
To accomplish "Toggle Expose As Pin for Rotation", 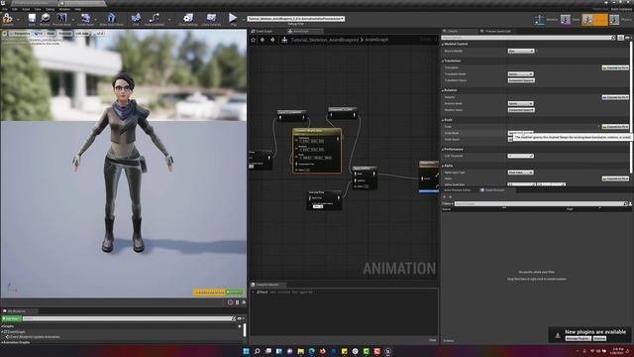I will point(615,97).
